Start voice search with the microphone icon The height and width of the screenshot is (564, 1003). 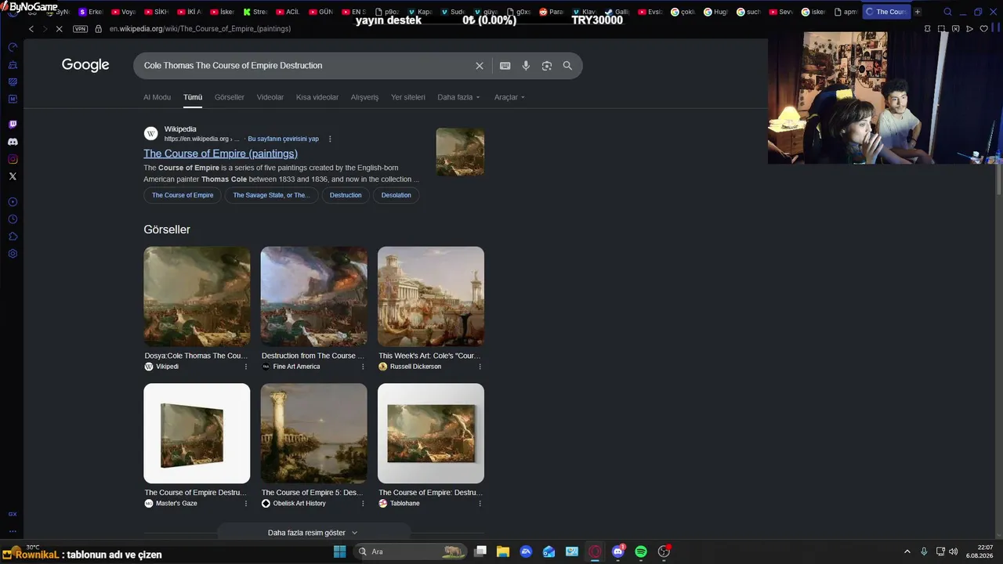tap(526, 66)
